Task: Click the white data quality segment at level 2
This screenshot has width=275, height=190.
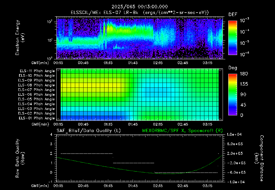Action: tap(87, 154)
